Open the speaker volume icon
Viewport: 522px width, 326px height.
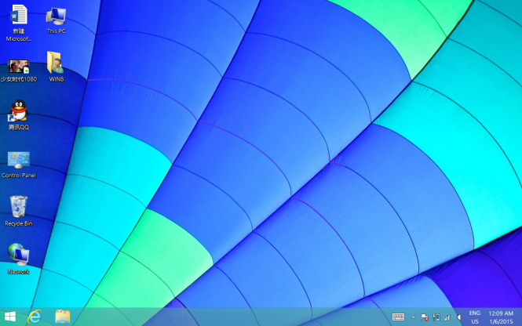click(x=459, y=317)
